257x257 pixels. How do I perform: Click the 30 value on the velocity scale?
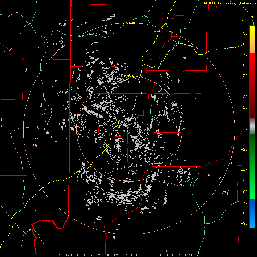click(245, 97)
